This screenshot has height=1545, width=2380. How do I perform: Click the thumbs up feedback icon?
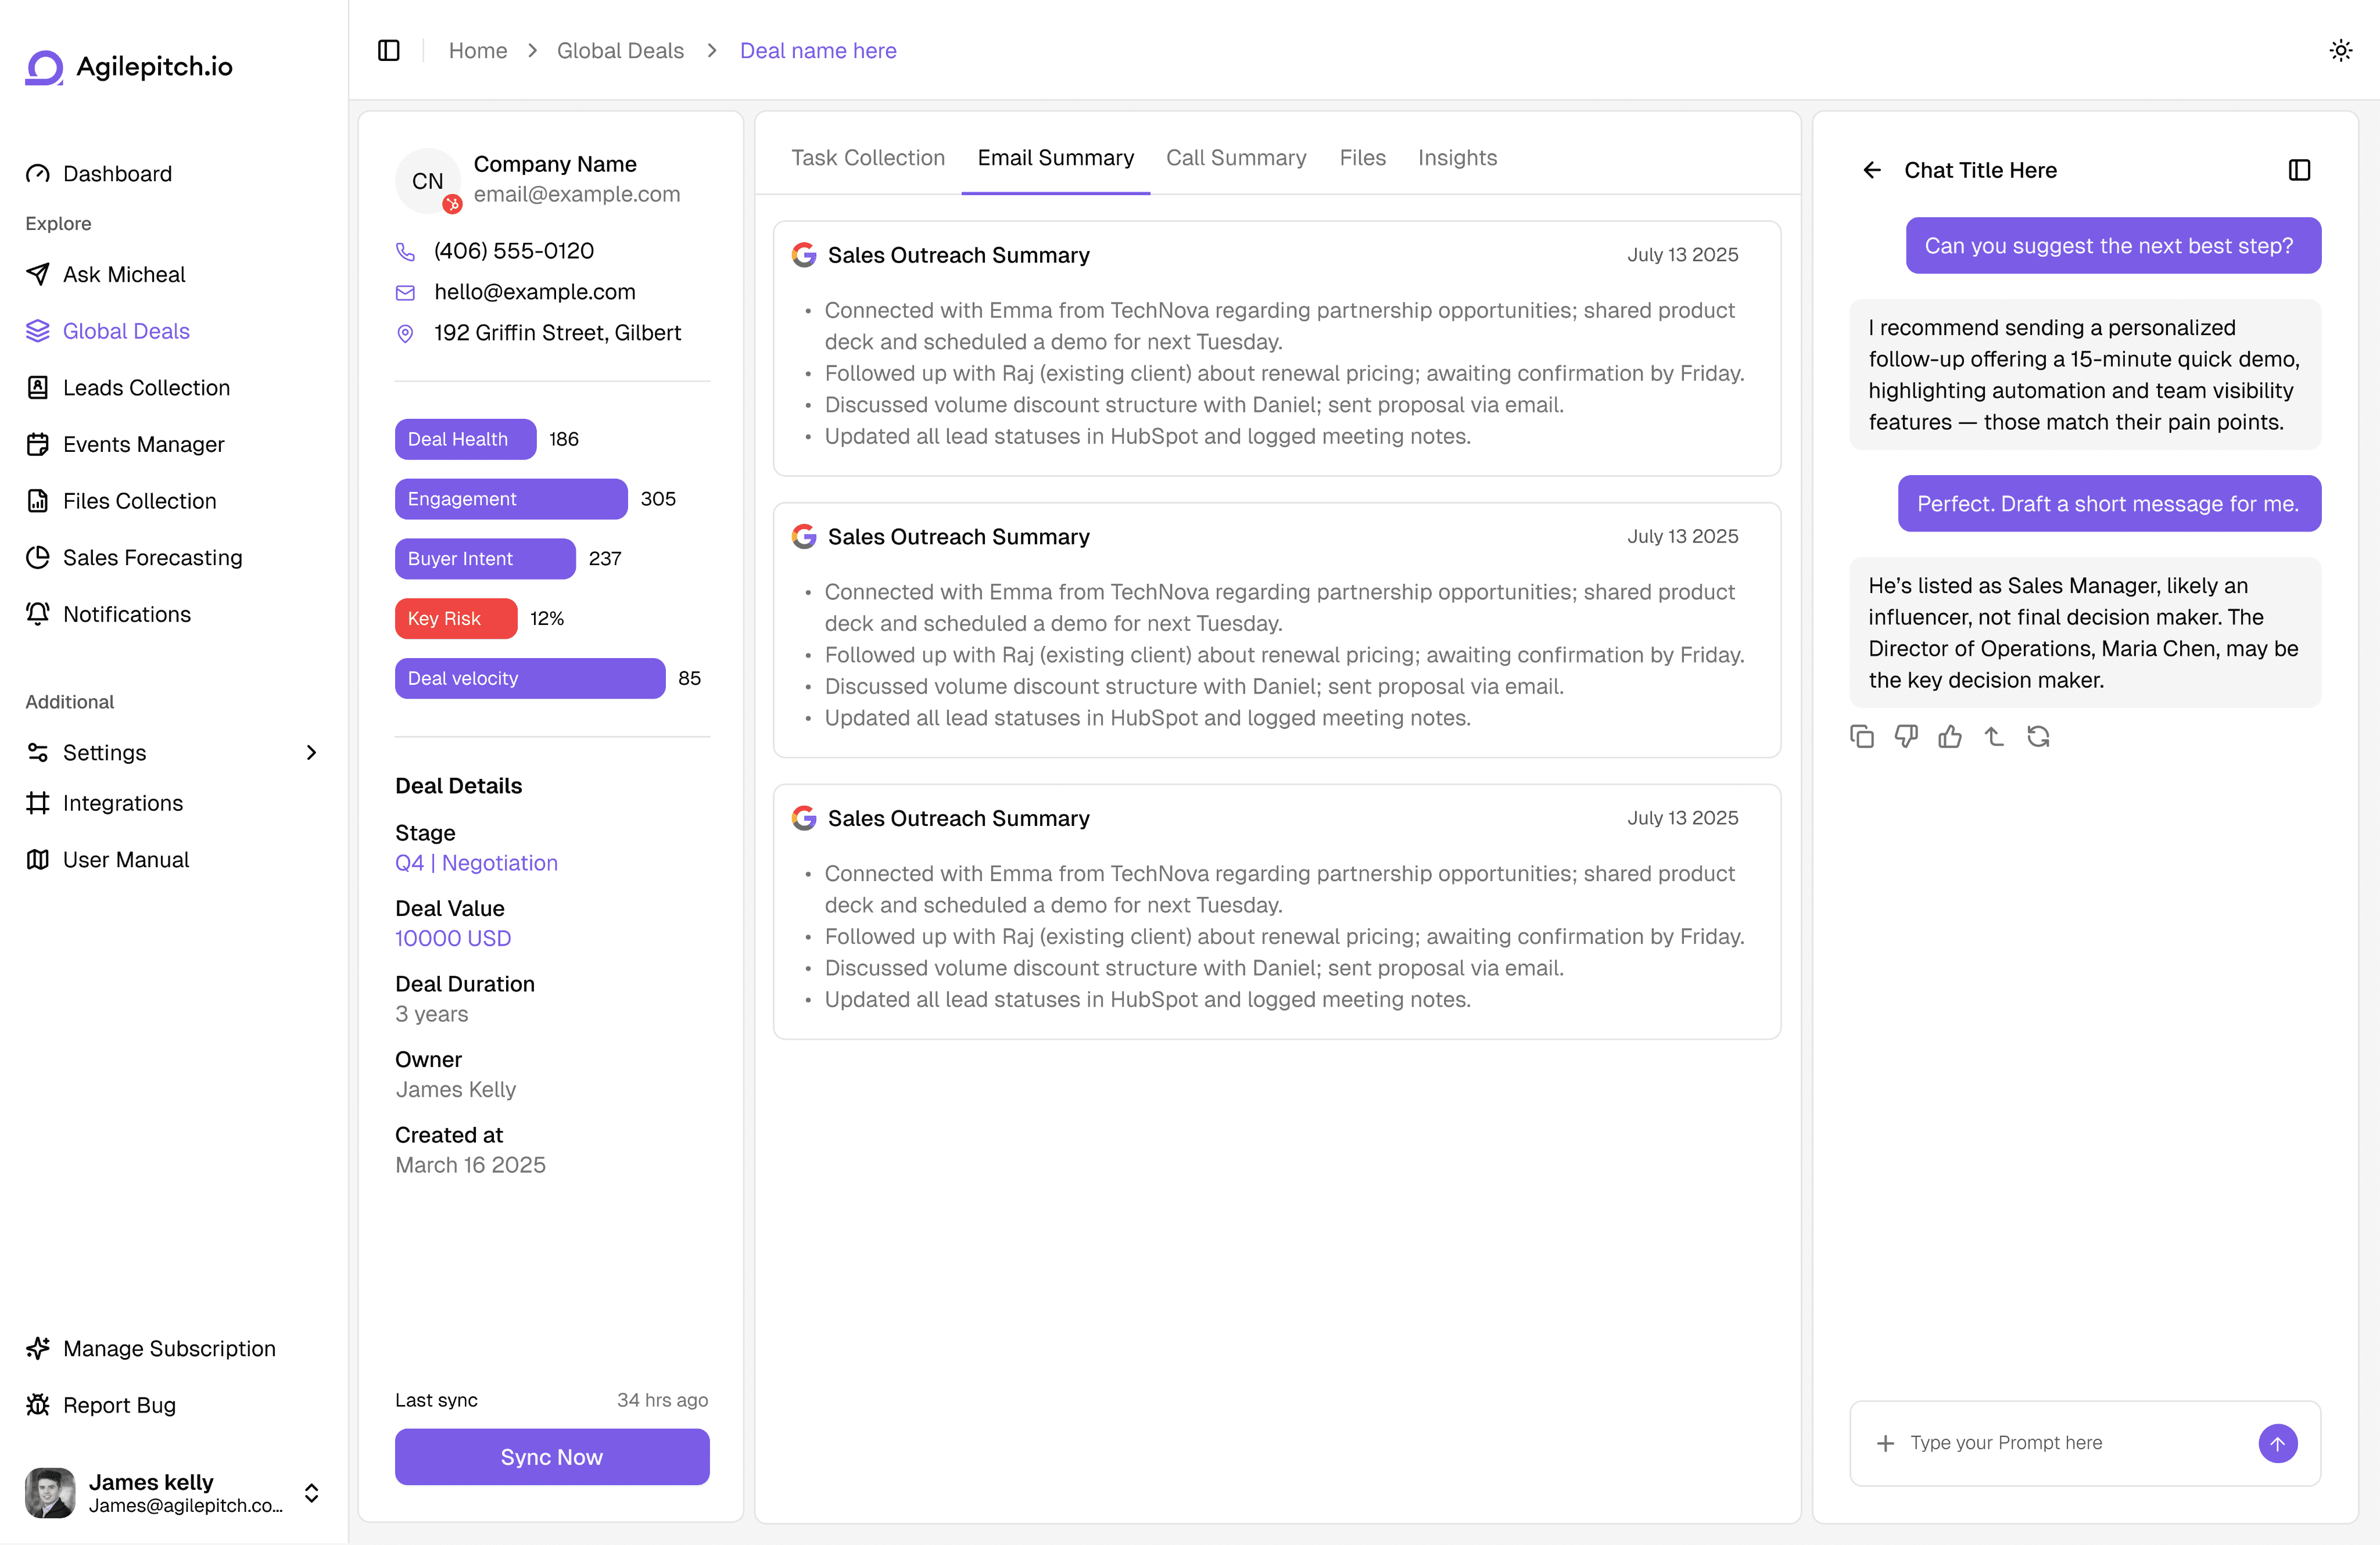point(1949,736)
